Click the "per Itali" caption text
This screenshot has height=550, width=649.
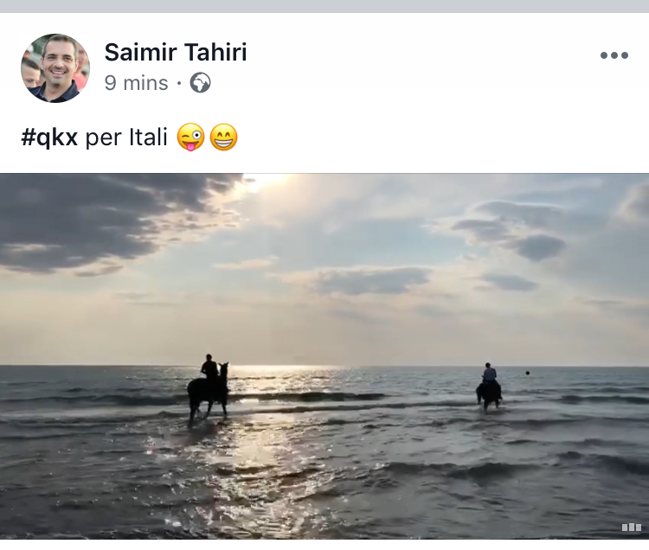click(x=126, y=137)
